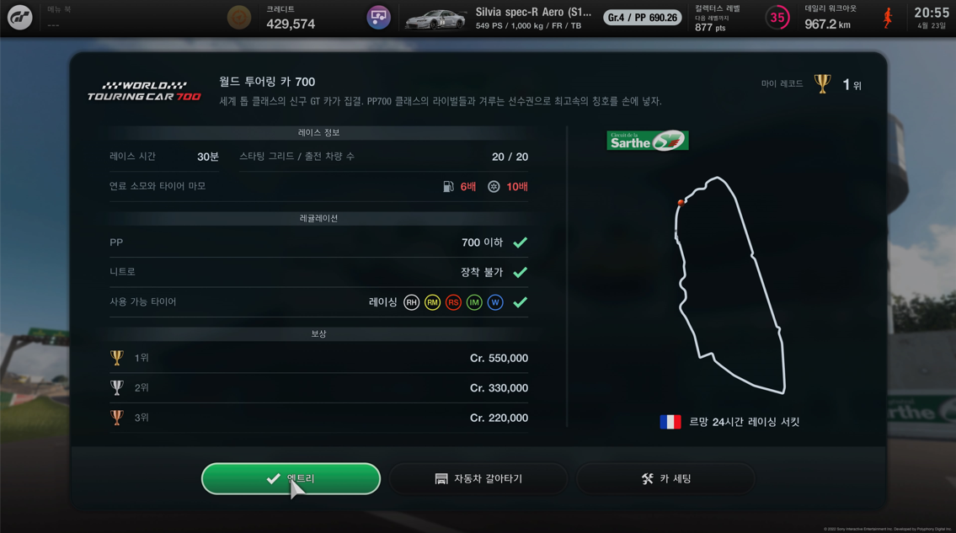
Task: Select the RM racing medium tire icon
Action: (x=432, y=302)
